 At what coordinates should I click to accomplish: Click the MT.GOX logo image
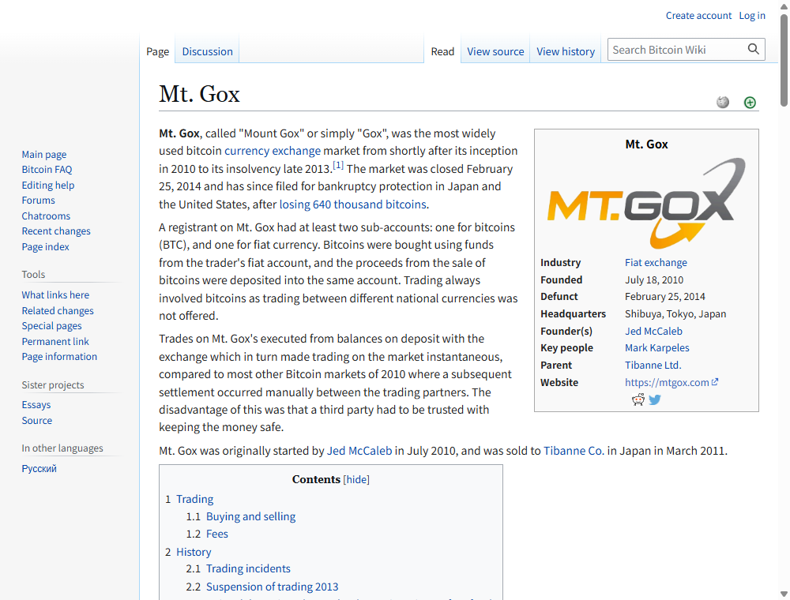point(646,204)
